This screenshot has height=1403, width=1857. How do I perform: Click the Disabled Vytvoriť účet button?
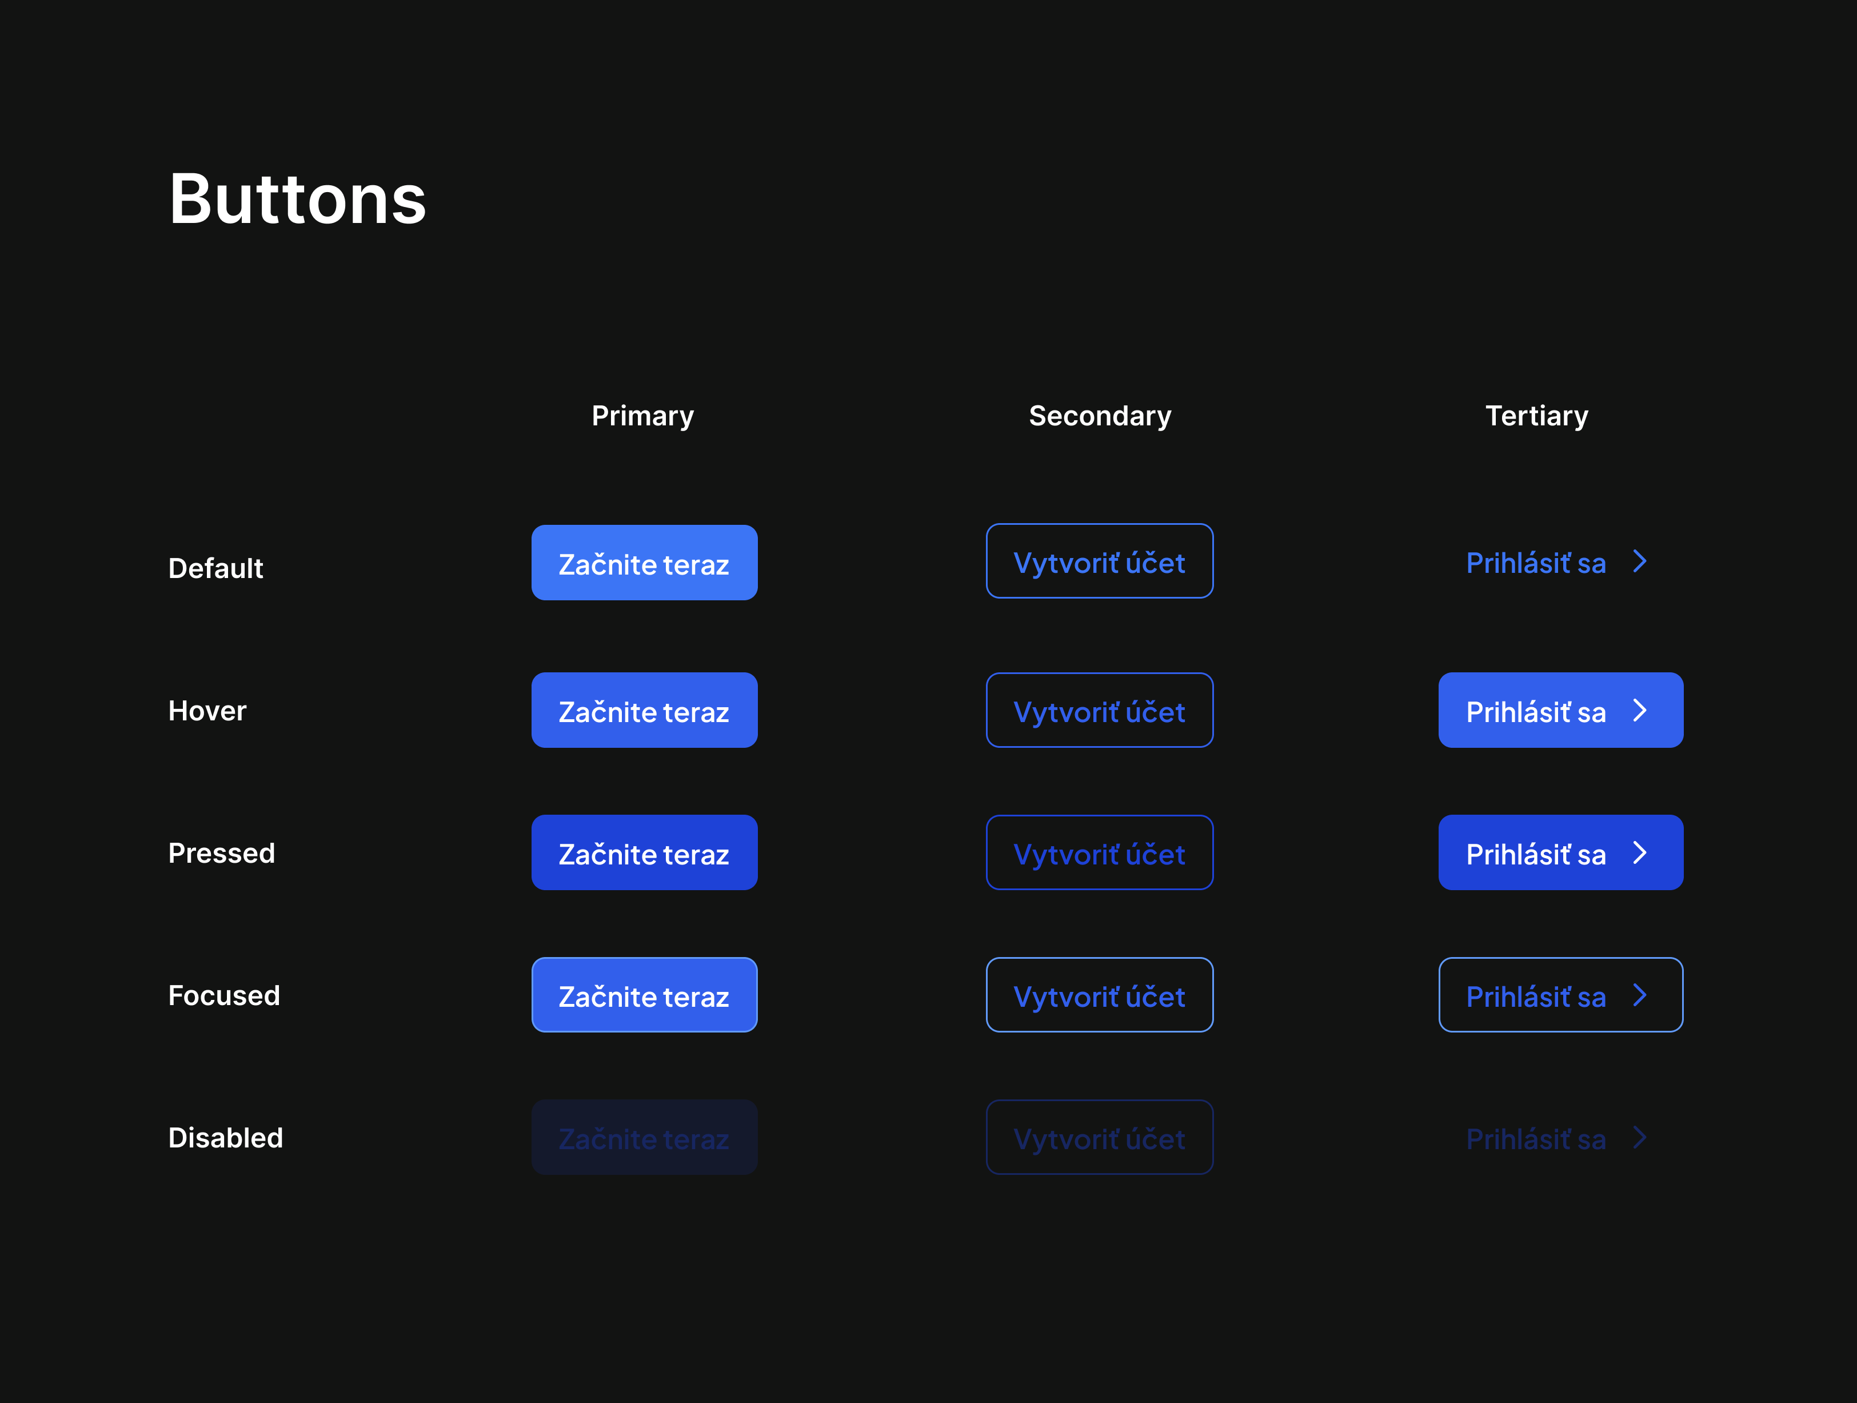[x=1099, y=1138]
